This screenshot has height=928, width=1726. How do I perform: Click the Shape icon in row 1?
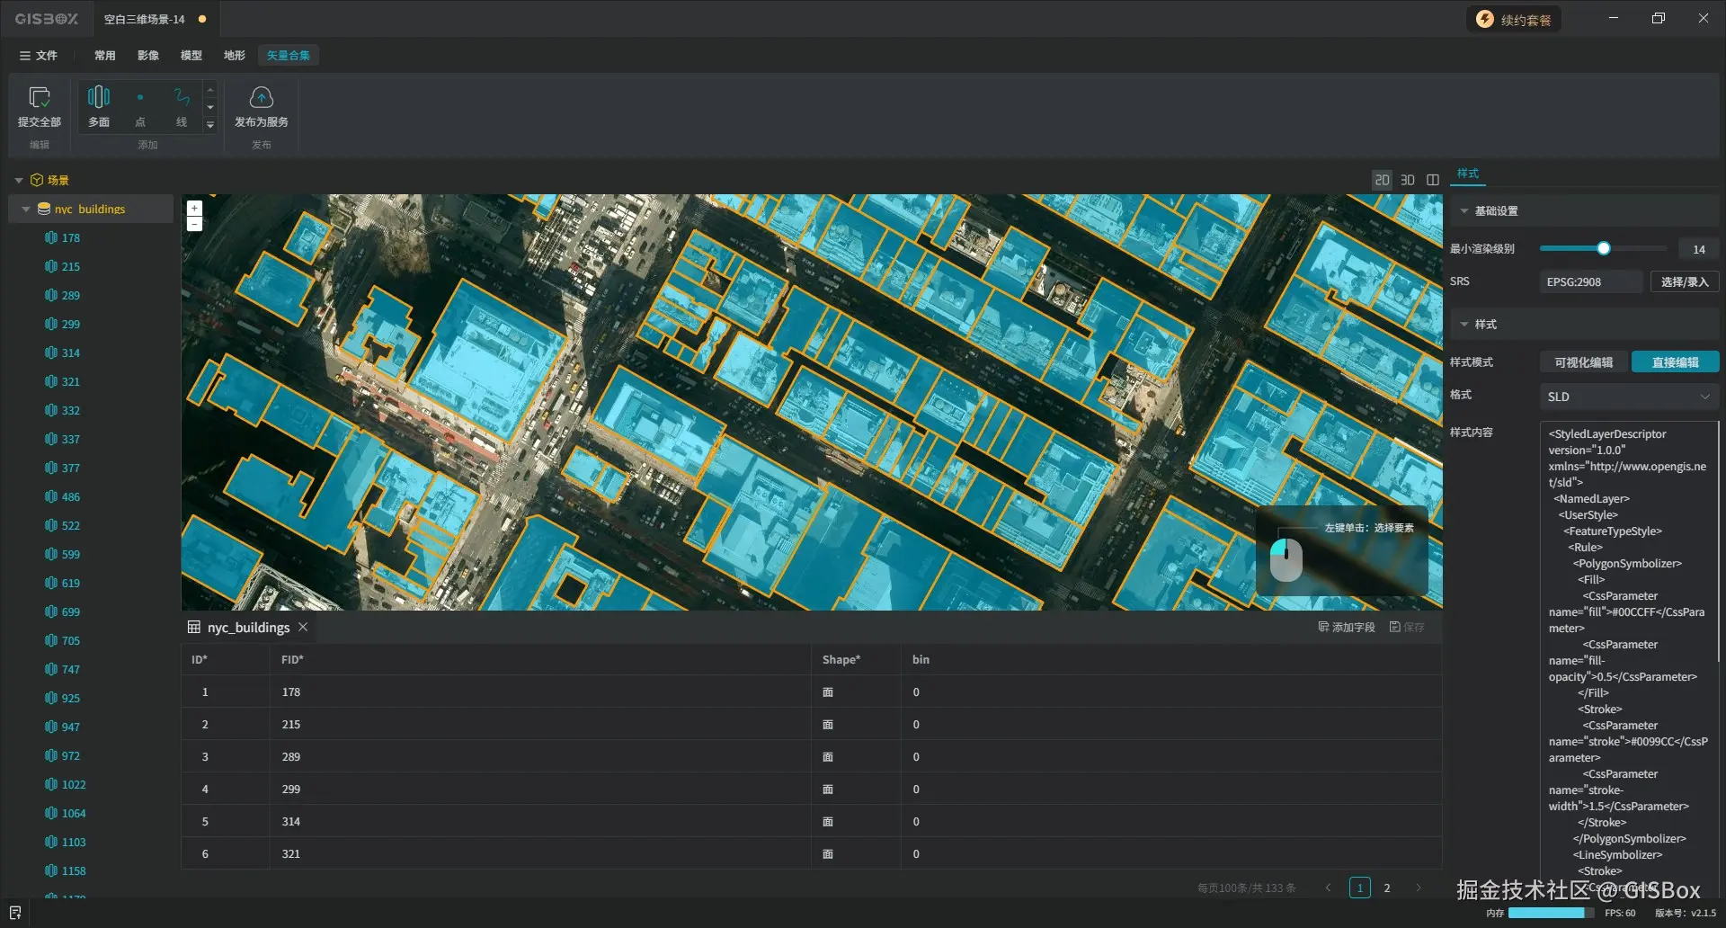(828, 692)
